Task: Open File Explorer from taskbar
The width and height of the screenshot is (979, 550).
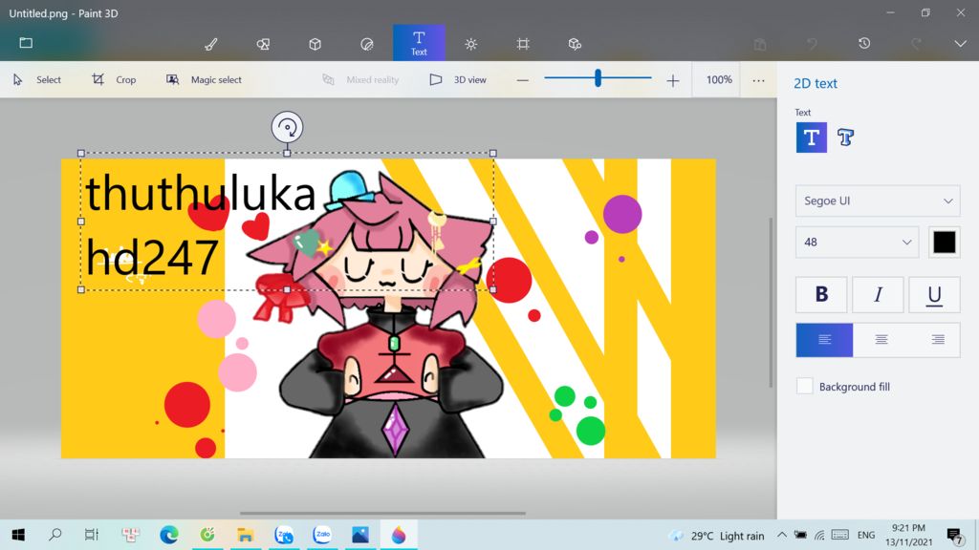Action: 246,535
